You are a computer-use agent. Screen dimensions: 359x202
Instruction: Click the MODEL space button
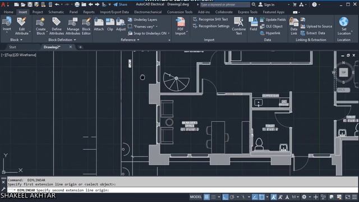tap(196, 197)
